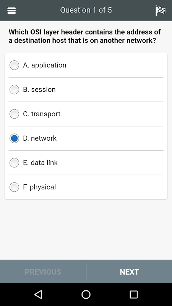Choose the 'data link' answer text
172x306 pixels.
(44, 163)
